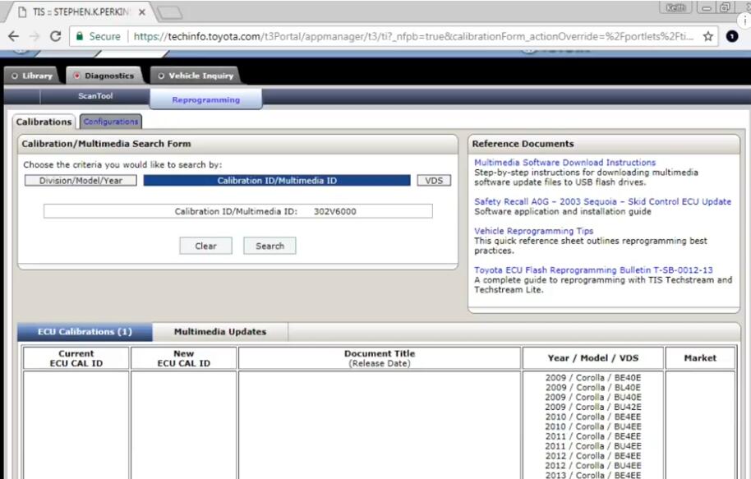
Task: Select the Calibrations tab
Action: tap(44, 122)
